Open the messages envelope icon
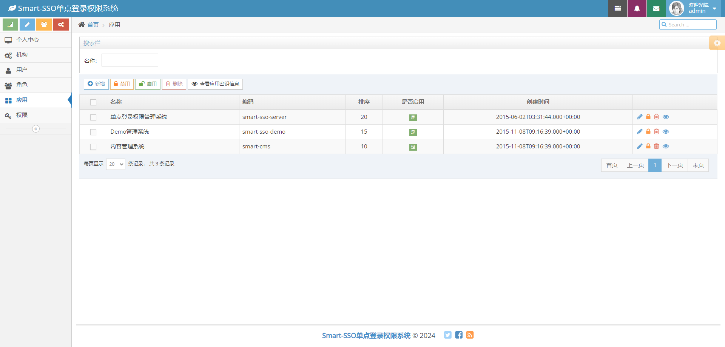Image resolution: width=725 pixels, height=347 pixels. (x=656, y=8)
